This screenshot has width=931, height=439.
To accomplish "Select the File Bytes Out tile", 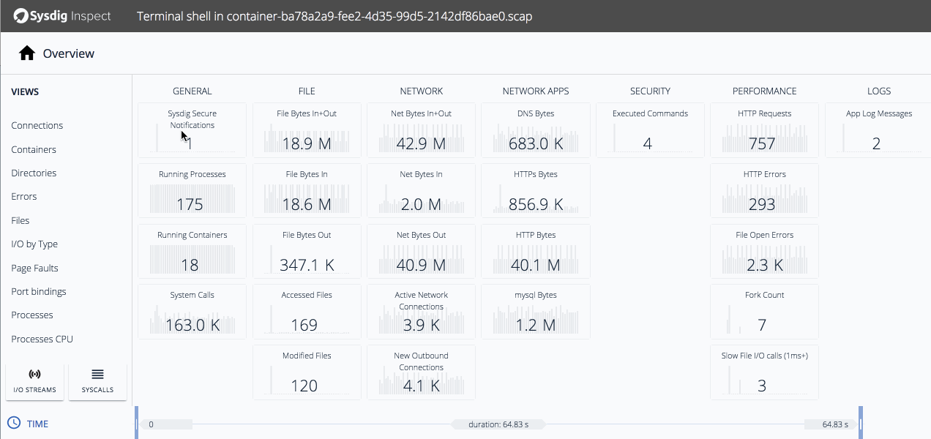I will pyautogui.click(x=307, y=251).
